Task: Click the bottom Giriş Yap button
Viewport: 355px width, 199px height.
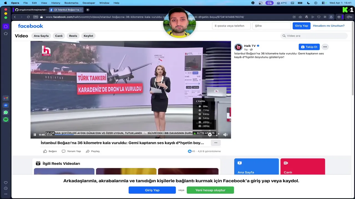Action: pyautogui.click(x=152, y=190)
